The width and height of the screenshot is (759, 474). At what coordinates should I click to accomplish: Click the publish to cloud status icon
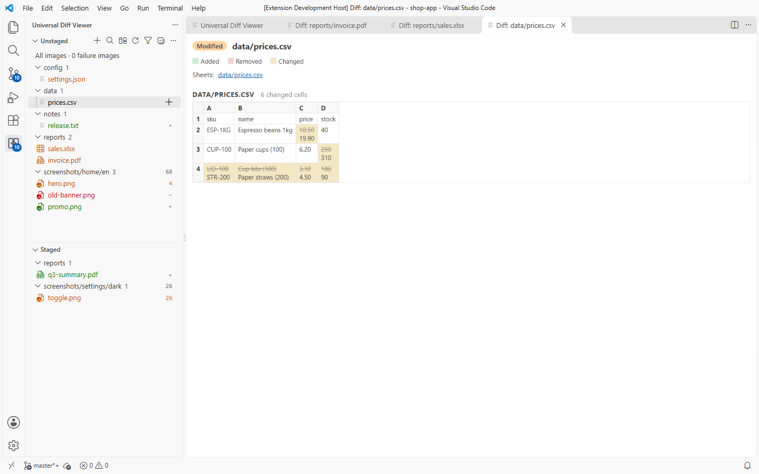(67, 466)
